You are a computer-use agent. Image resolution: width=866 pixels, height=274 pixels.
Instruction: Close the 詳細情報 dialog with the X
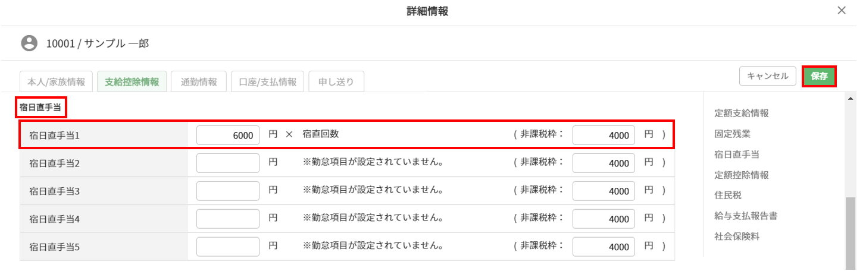click(x=842, y=11)
